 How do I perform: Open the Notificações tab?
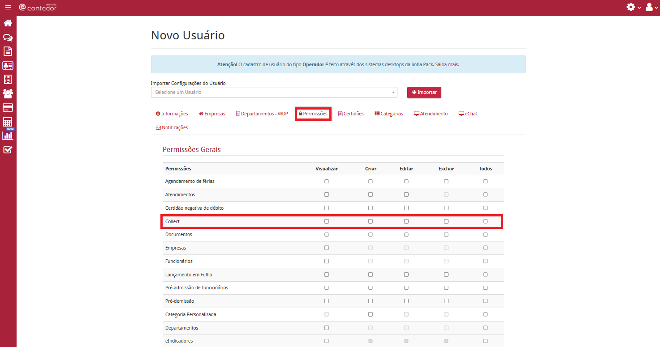[x=172, y=127]
